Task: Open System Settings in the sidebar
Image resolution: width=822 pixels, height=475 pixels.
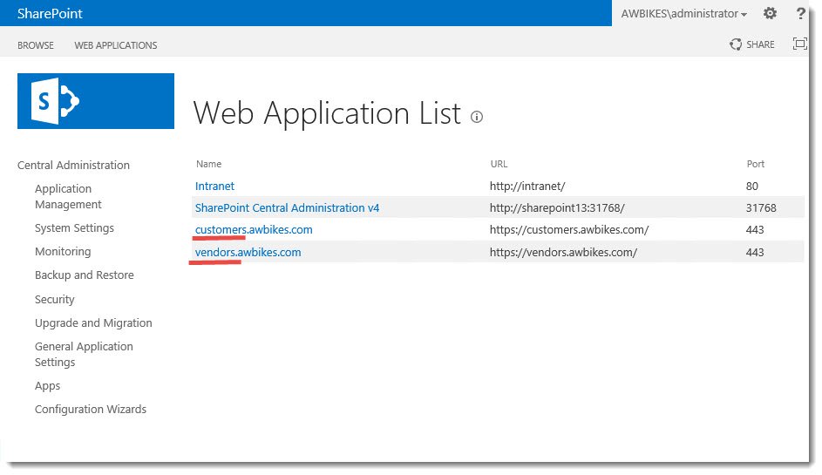Action: 74,228
